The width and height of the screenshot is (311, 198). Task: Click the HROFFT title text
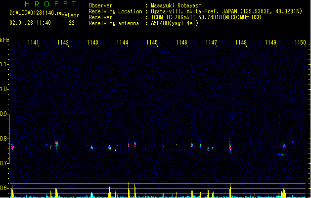51,4
